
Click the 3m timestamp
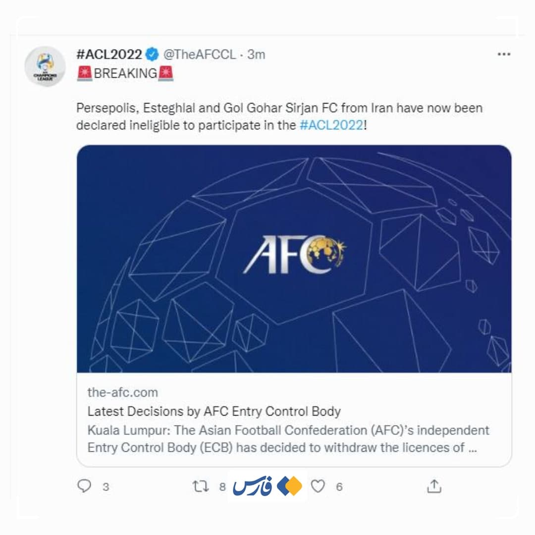[256, 54]
